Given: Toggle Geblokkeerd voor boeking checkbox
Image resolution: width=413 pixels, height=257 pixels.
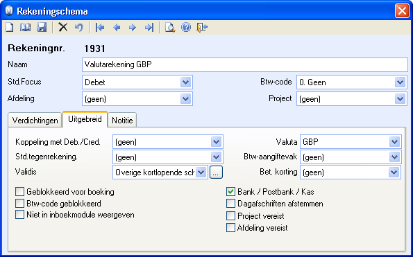Looking at the screenshot, I should [19, 192].
